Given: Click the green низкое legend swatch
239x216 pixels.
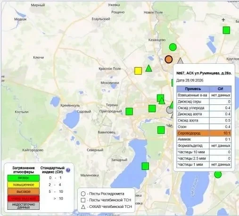Looking at the screenshot, I should (24, 178).
